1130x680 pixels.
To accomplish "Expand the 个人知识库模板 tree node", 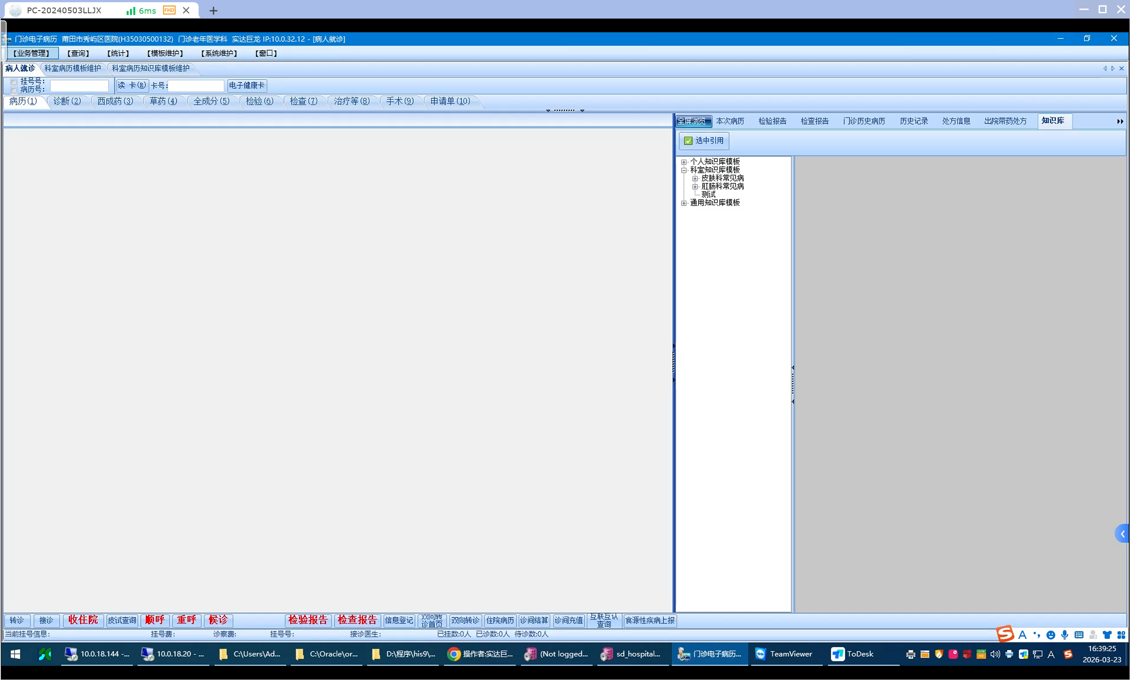I will coord(684,162).
